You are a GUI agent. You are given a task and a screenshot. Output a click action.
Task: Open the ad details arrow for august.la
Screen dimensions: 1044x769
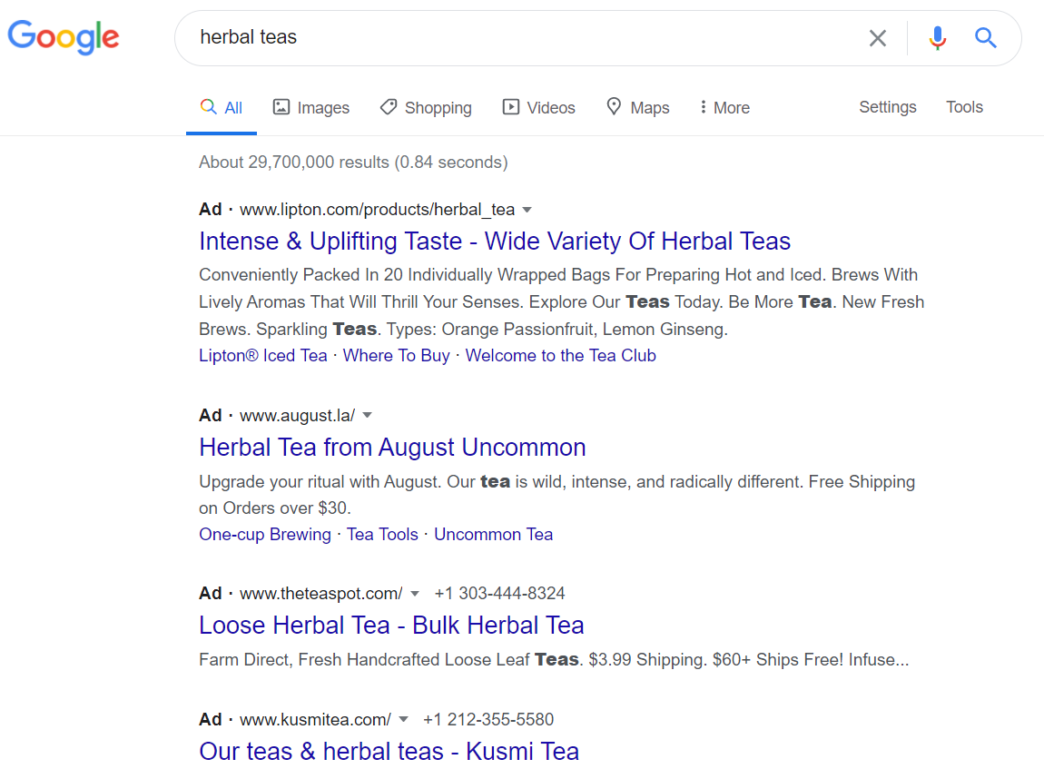367,415
